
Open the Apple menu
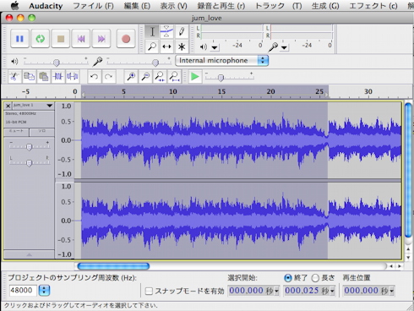14,5
